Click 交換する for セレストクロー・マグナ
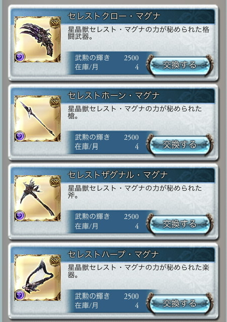This screenshot has width=227, height=322. coord(180,65)
